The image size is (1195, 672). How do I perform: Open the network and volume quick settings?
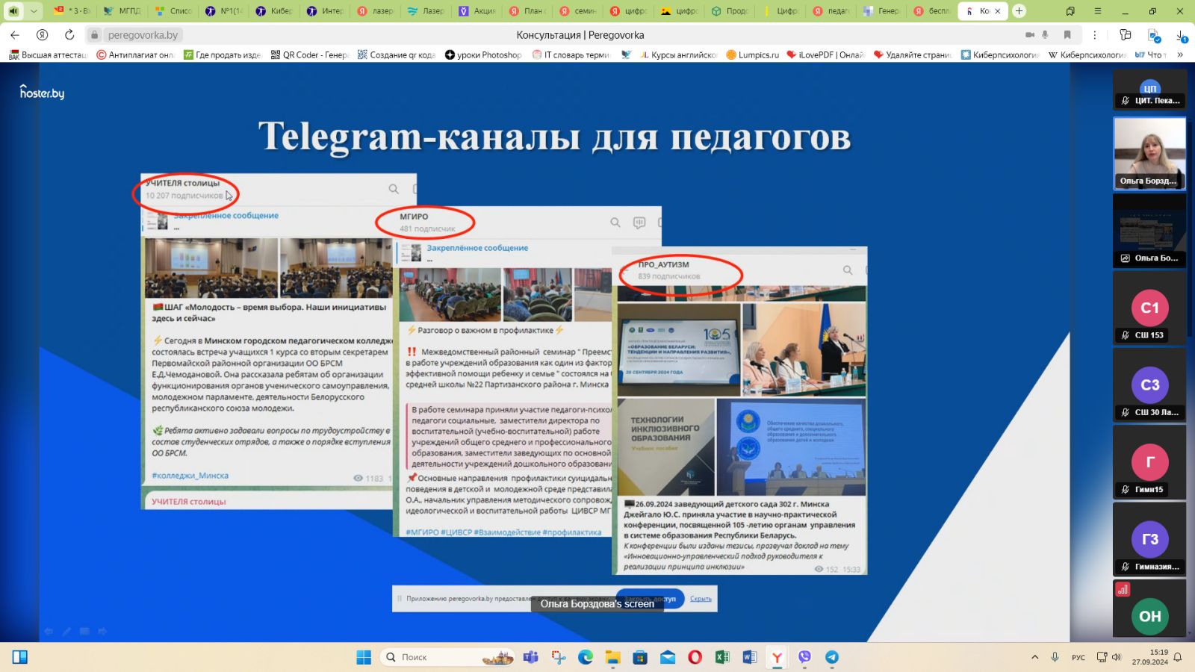tap(1109, 657)
